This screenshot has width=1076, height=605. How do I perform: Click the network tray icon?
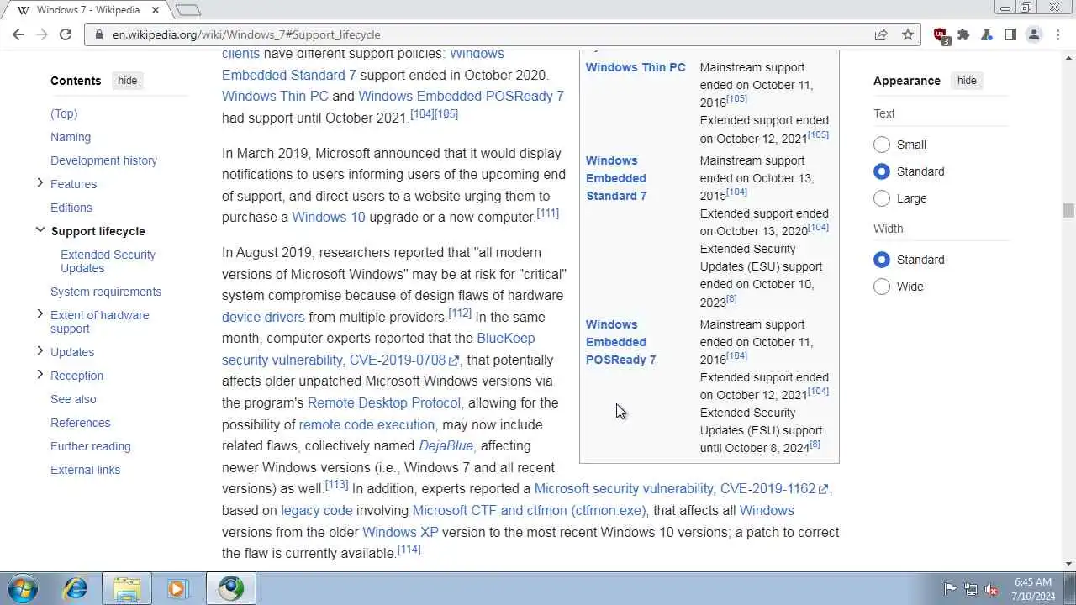point(971,589)
